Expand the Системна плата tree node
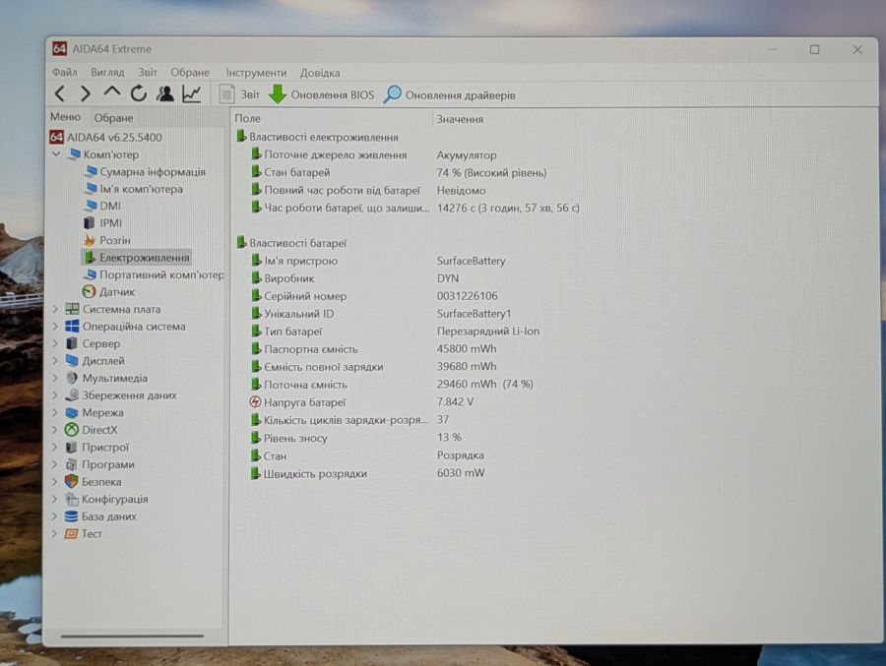The height and width of the screenshot is (666, 886). (x=55, y=309)
